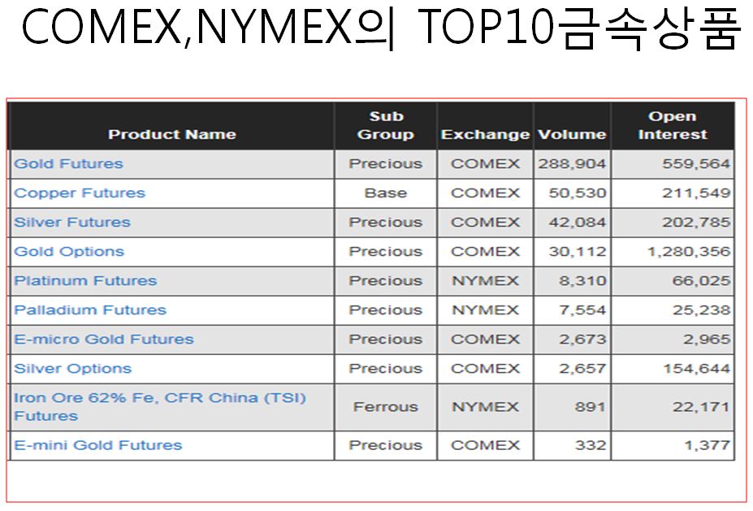The height and width of the screenshot is (511, 753).
Task: Click the Silver Futures product link
Action: pos(72,223)
